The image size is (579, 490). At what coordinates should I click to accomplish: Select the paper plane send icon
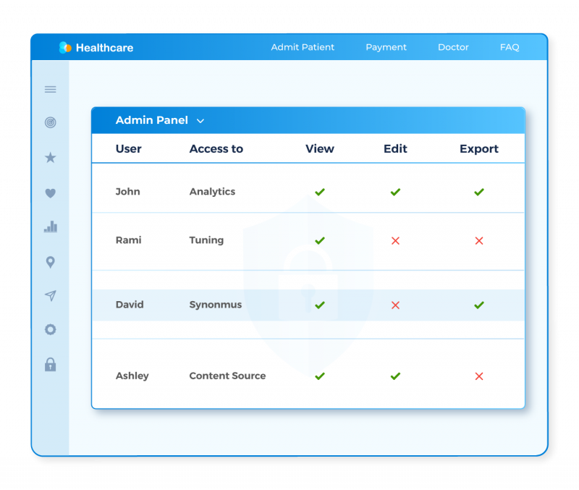click(x=50, y=295)
